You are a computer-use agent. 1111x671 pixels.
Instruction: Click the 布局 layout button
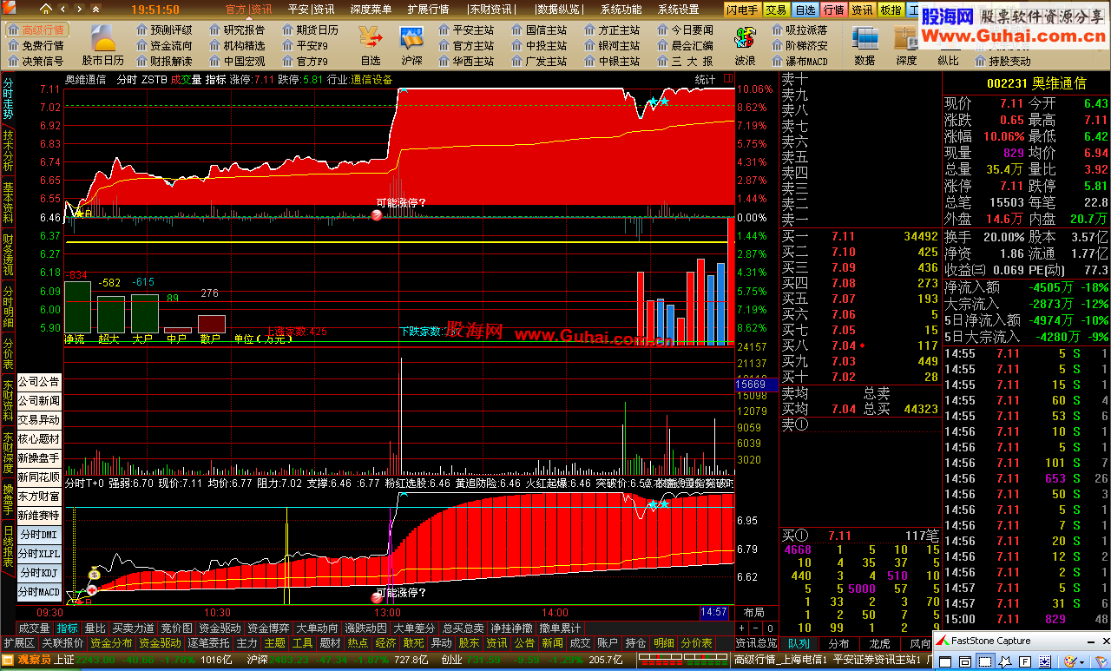754,612
